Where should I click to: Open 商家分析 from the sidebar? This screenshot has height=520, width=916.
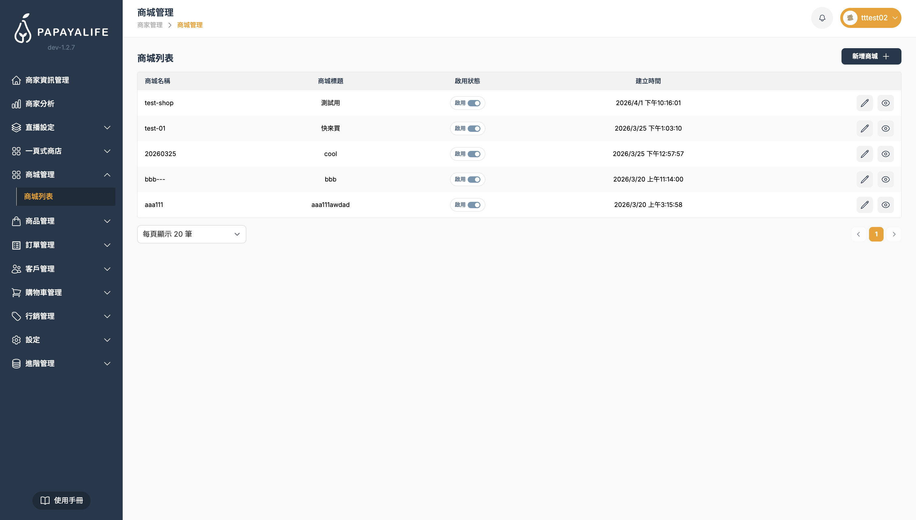tap(40, 104)
